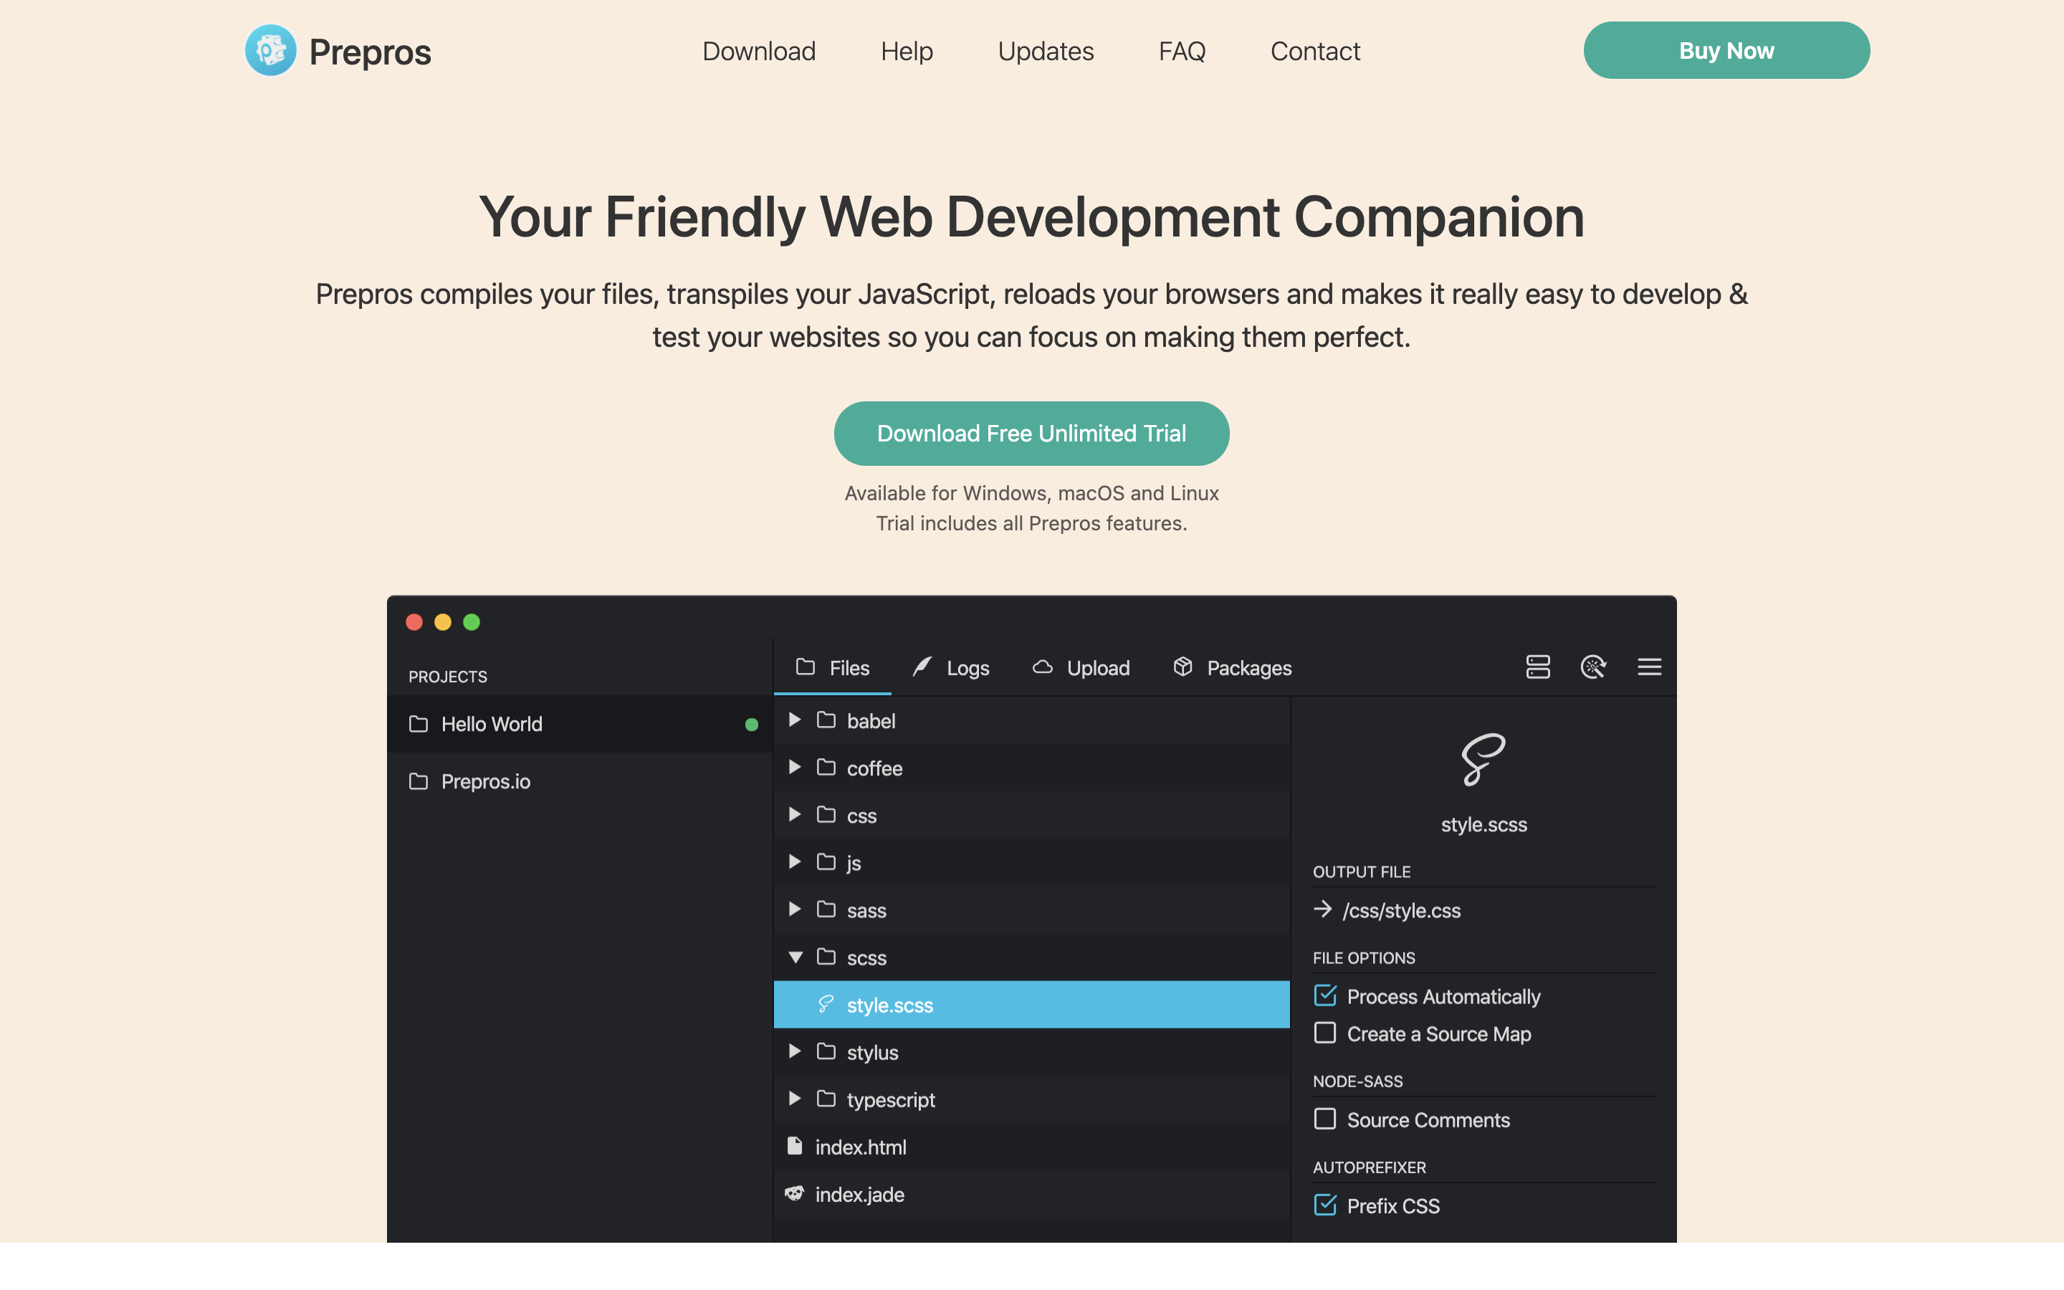
Task: Click the scss folder icon
Action: coord(826,957)
